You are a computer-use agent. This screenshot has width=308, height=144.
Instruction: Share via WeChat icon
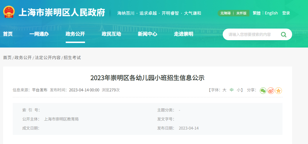(x=263, y=91)
